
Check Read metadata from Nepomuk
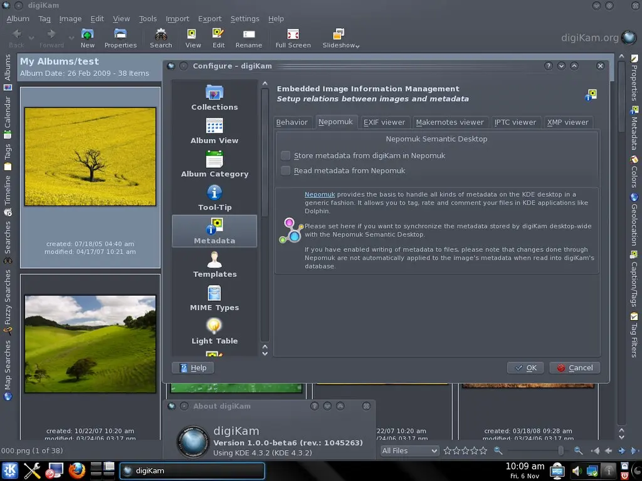click(x=286, y=170)
